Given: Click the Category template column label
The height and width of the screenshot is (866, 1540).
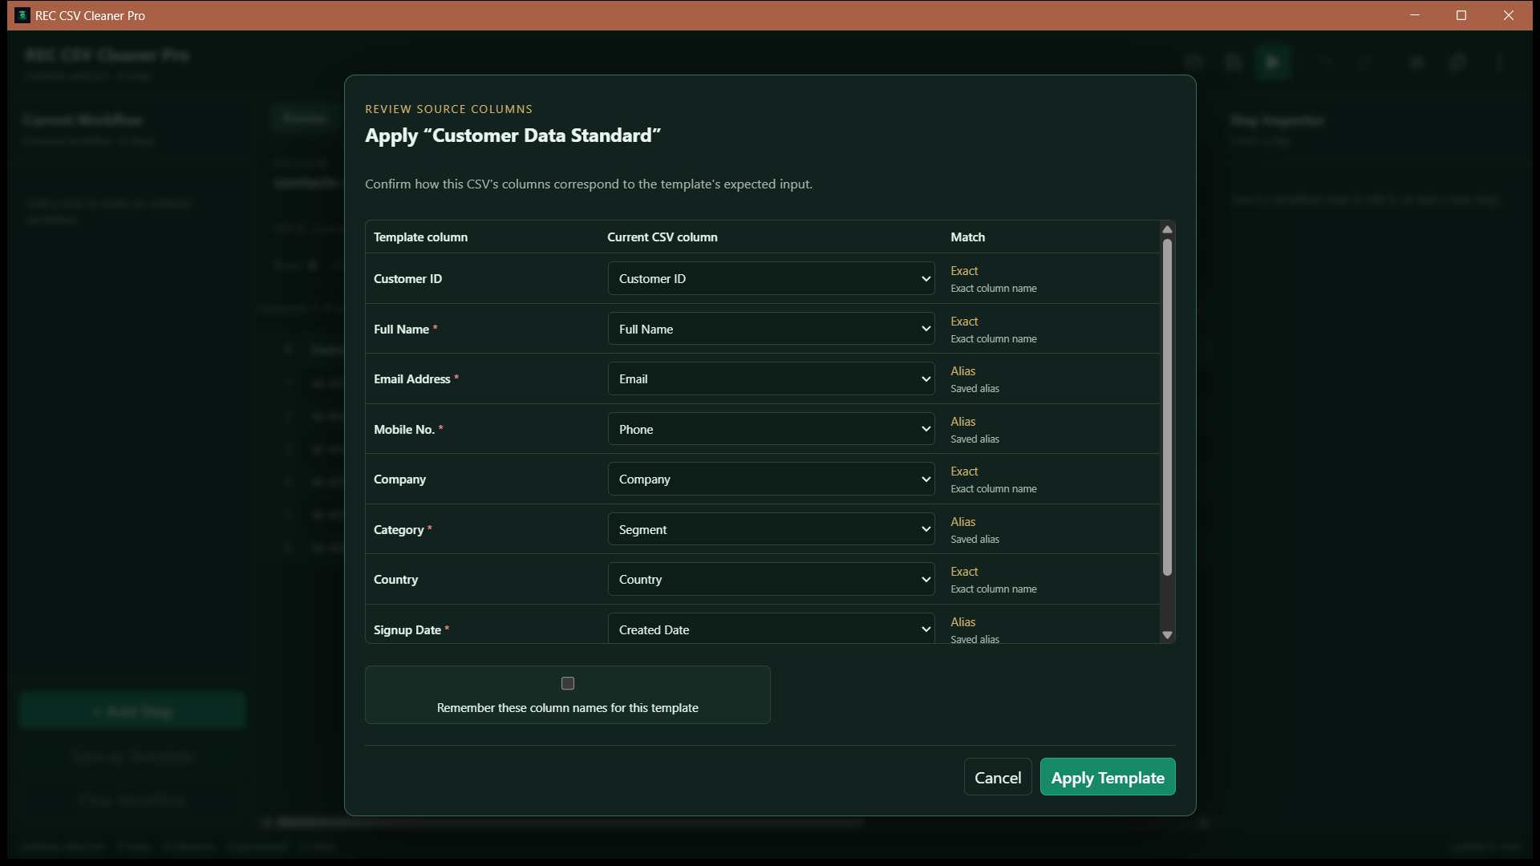Looking at the screenshot, I should 399,529.
